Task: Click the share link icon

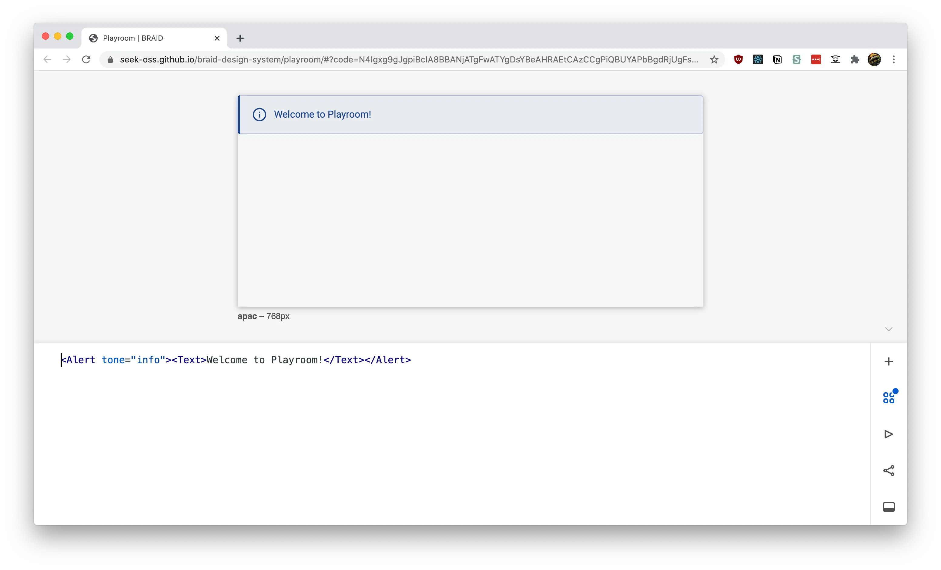Action: (888, 470)
